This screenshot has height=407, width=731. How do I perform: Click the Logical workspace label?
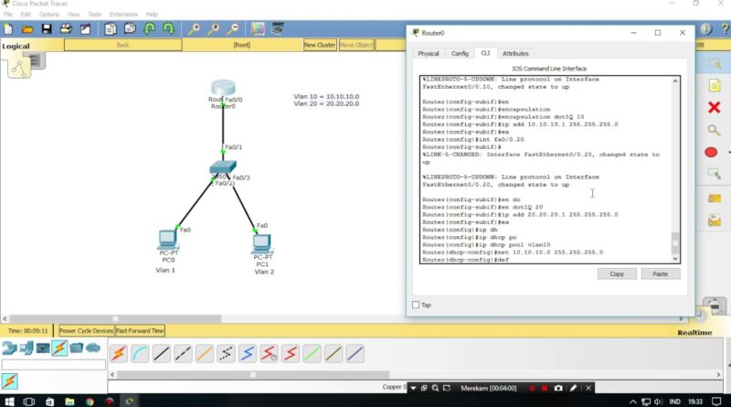(x=16, y=46)
